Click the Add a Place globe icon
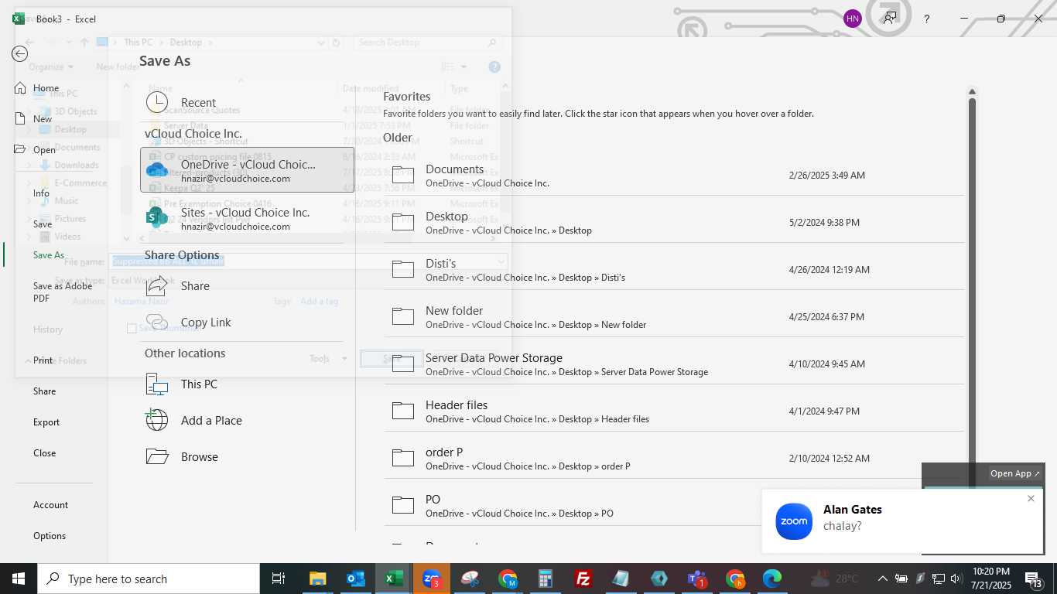Screen dimensions: 1057x594 click(x=157, y=420)
